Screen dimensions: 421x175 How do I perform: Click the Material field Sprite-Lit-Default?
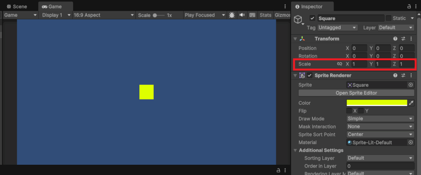pyautogui.click(x=377, y=143)
